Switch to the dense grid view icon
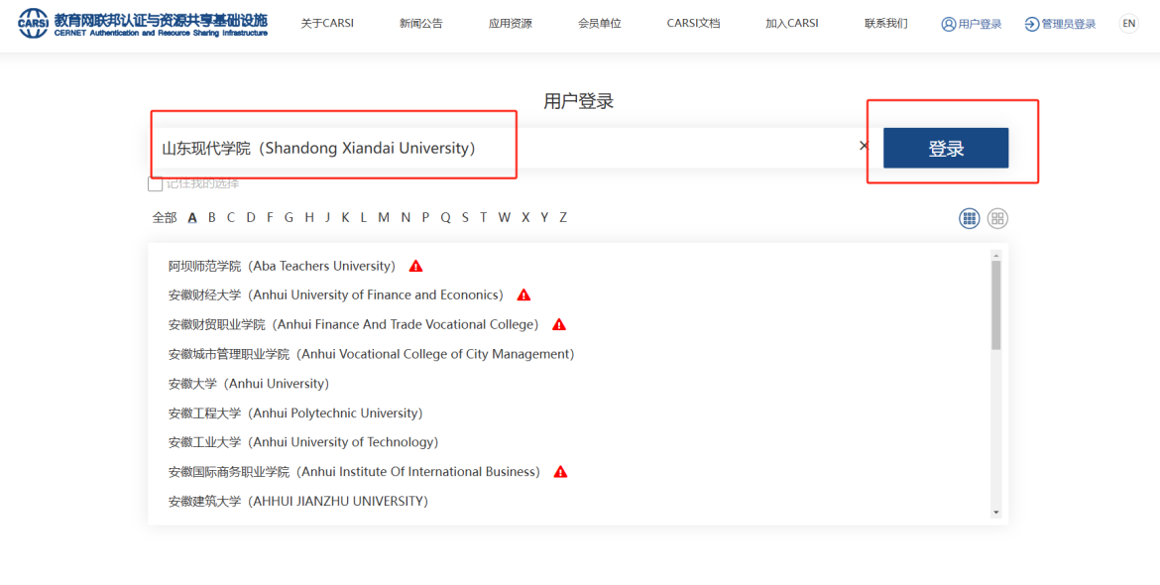The height and width of the screenshot is (585, 1160). [x=969, y=218]
